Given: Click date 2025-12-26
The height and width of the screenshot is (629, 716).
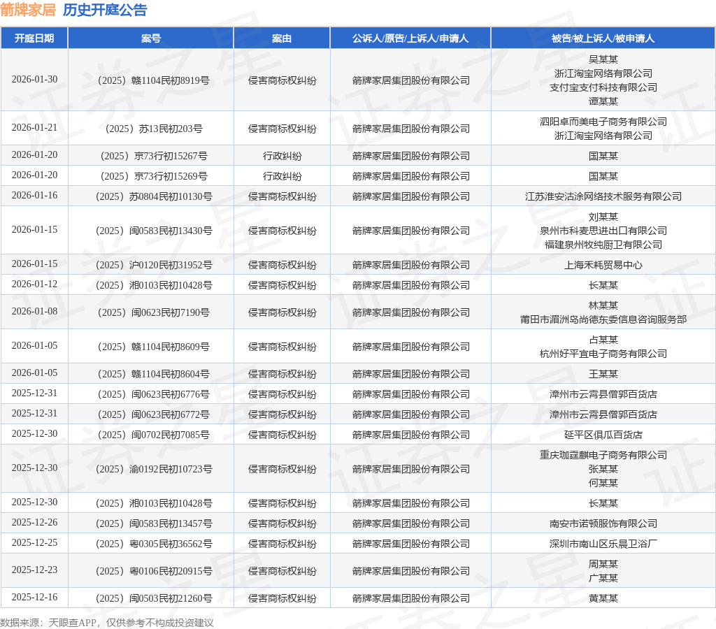Looking at the screenshot, I should point(35,523).
